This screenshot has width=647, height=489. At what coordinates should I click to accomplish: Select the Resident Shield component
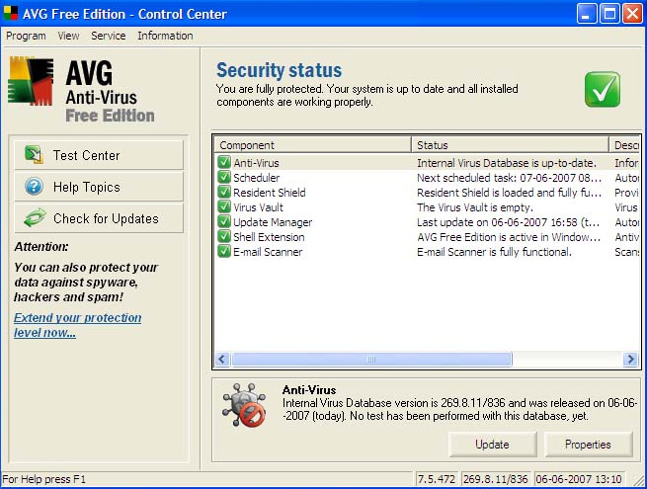point(427,193)
